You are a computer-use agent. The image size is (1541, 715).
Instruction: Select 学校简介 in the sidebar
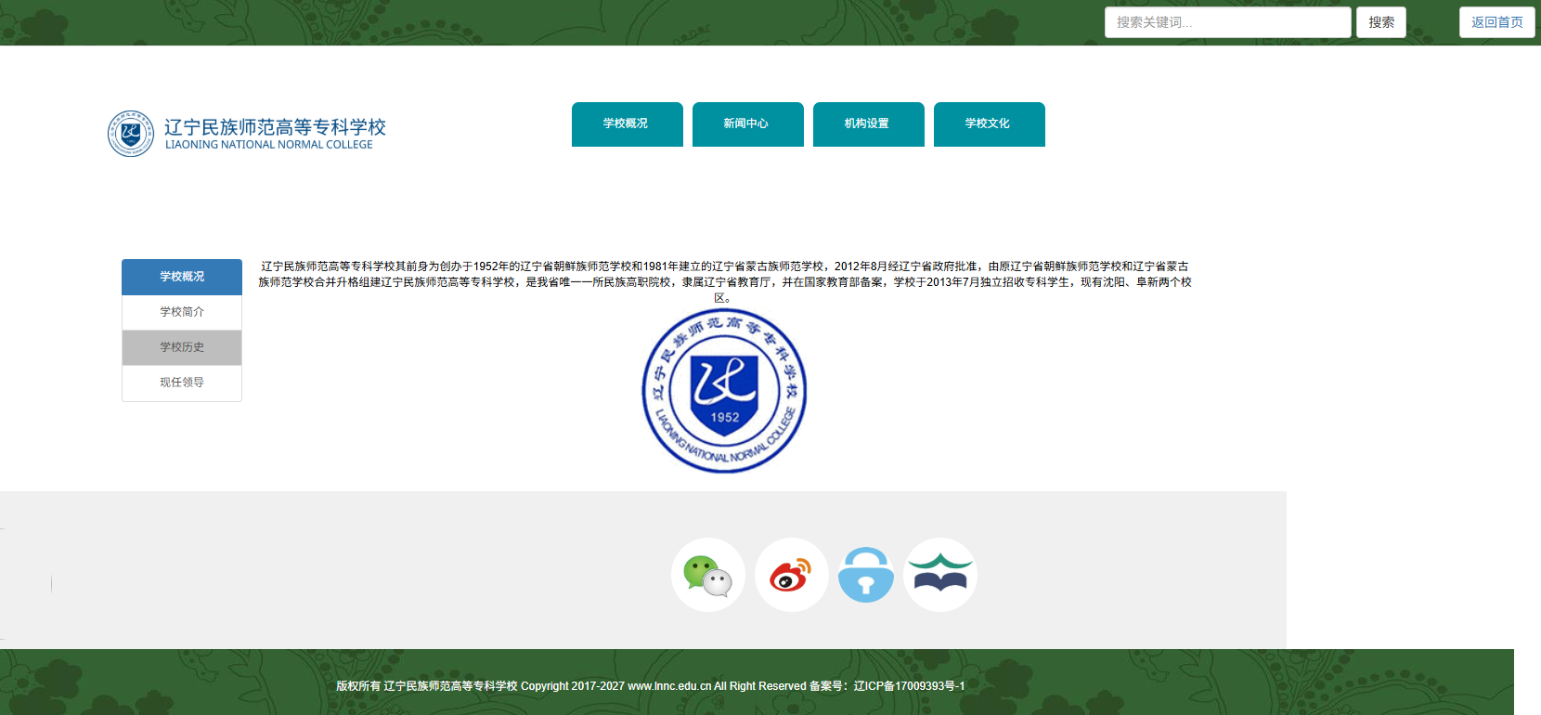click(182, 312)
